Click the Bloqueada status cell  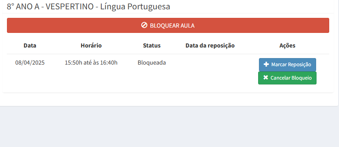click(x=152, y=63)
